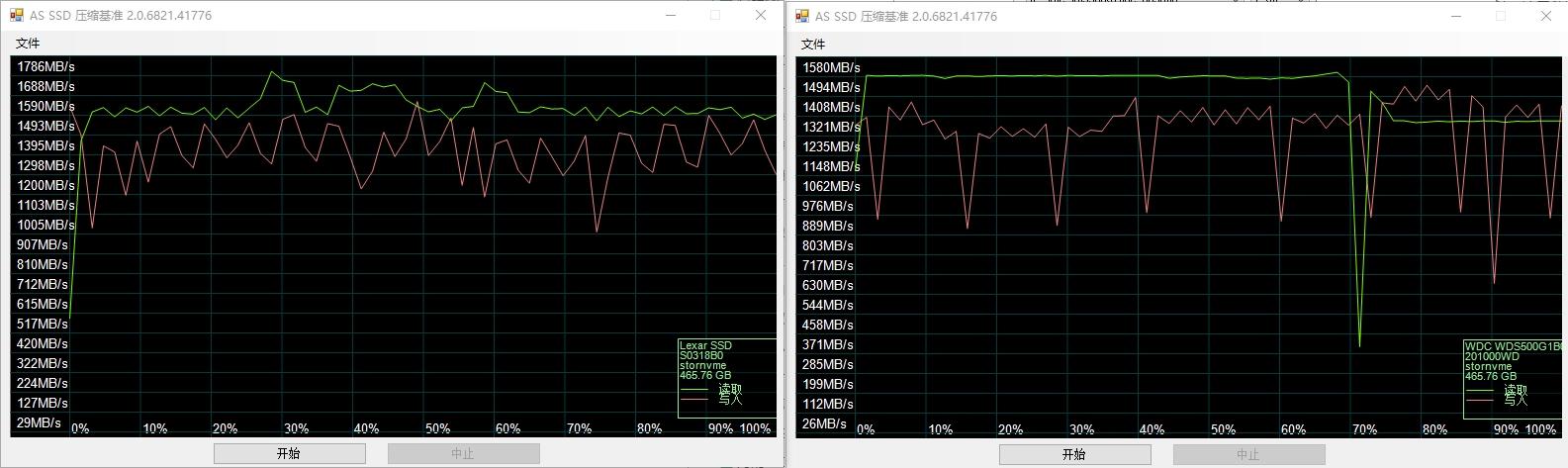The height and width of the screenshot is (468, 1568).
Task: Click the red 写入 legend line in WDC graph
Action: click(x=1479, y=401)
